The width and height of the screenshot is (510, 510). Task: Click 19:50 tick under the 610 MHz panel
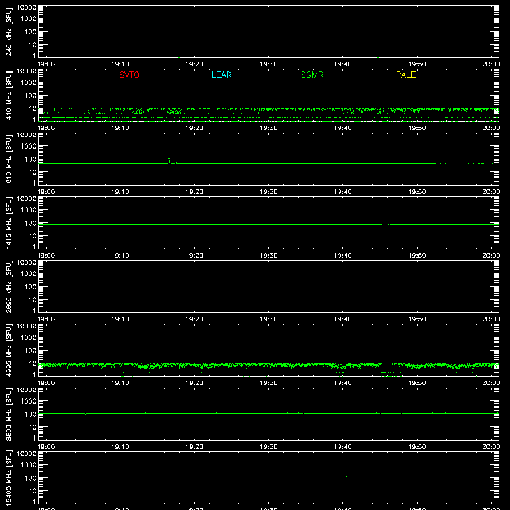[417, 192]
